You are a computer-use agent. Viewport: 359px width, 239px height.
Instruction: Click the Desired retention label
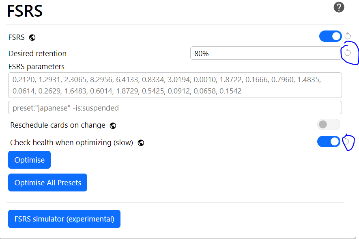[37, 53]
